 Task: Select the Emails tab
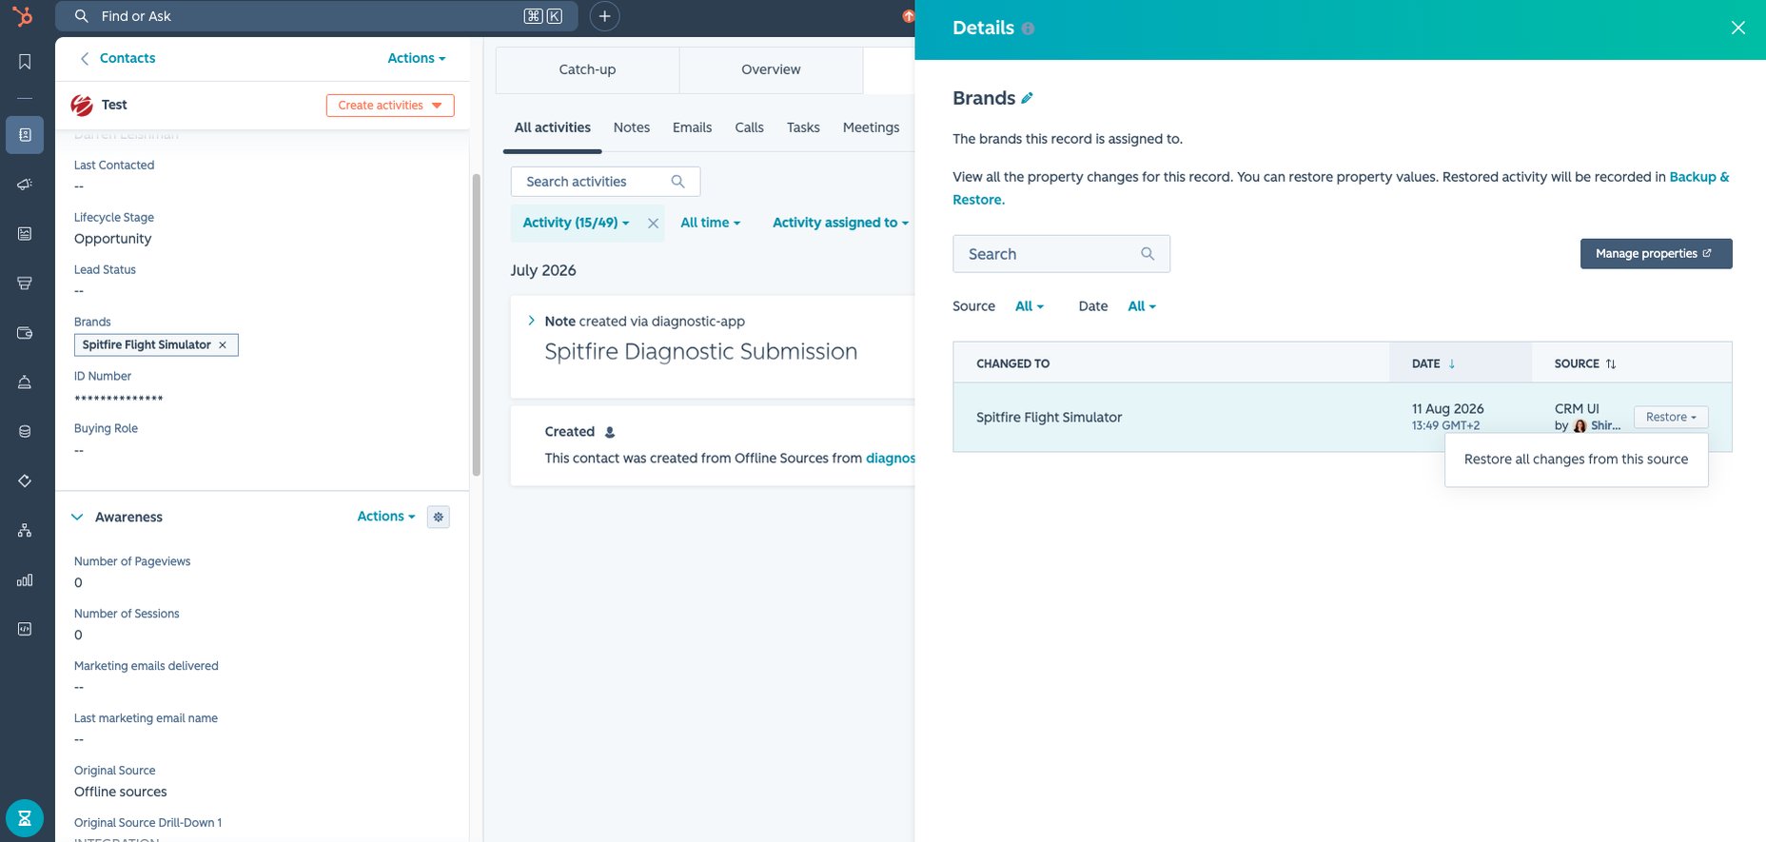click(x=692, y=127)
